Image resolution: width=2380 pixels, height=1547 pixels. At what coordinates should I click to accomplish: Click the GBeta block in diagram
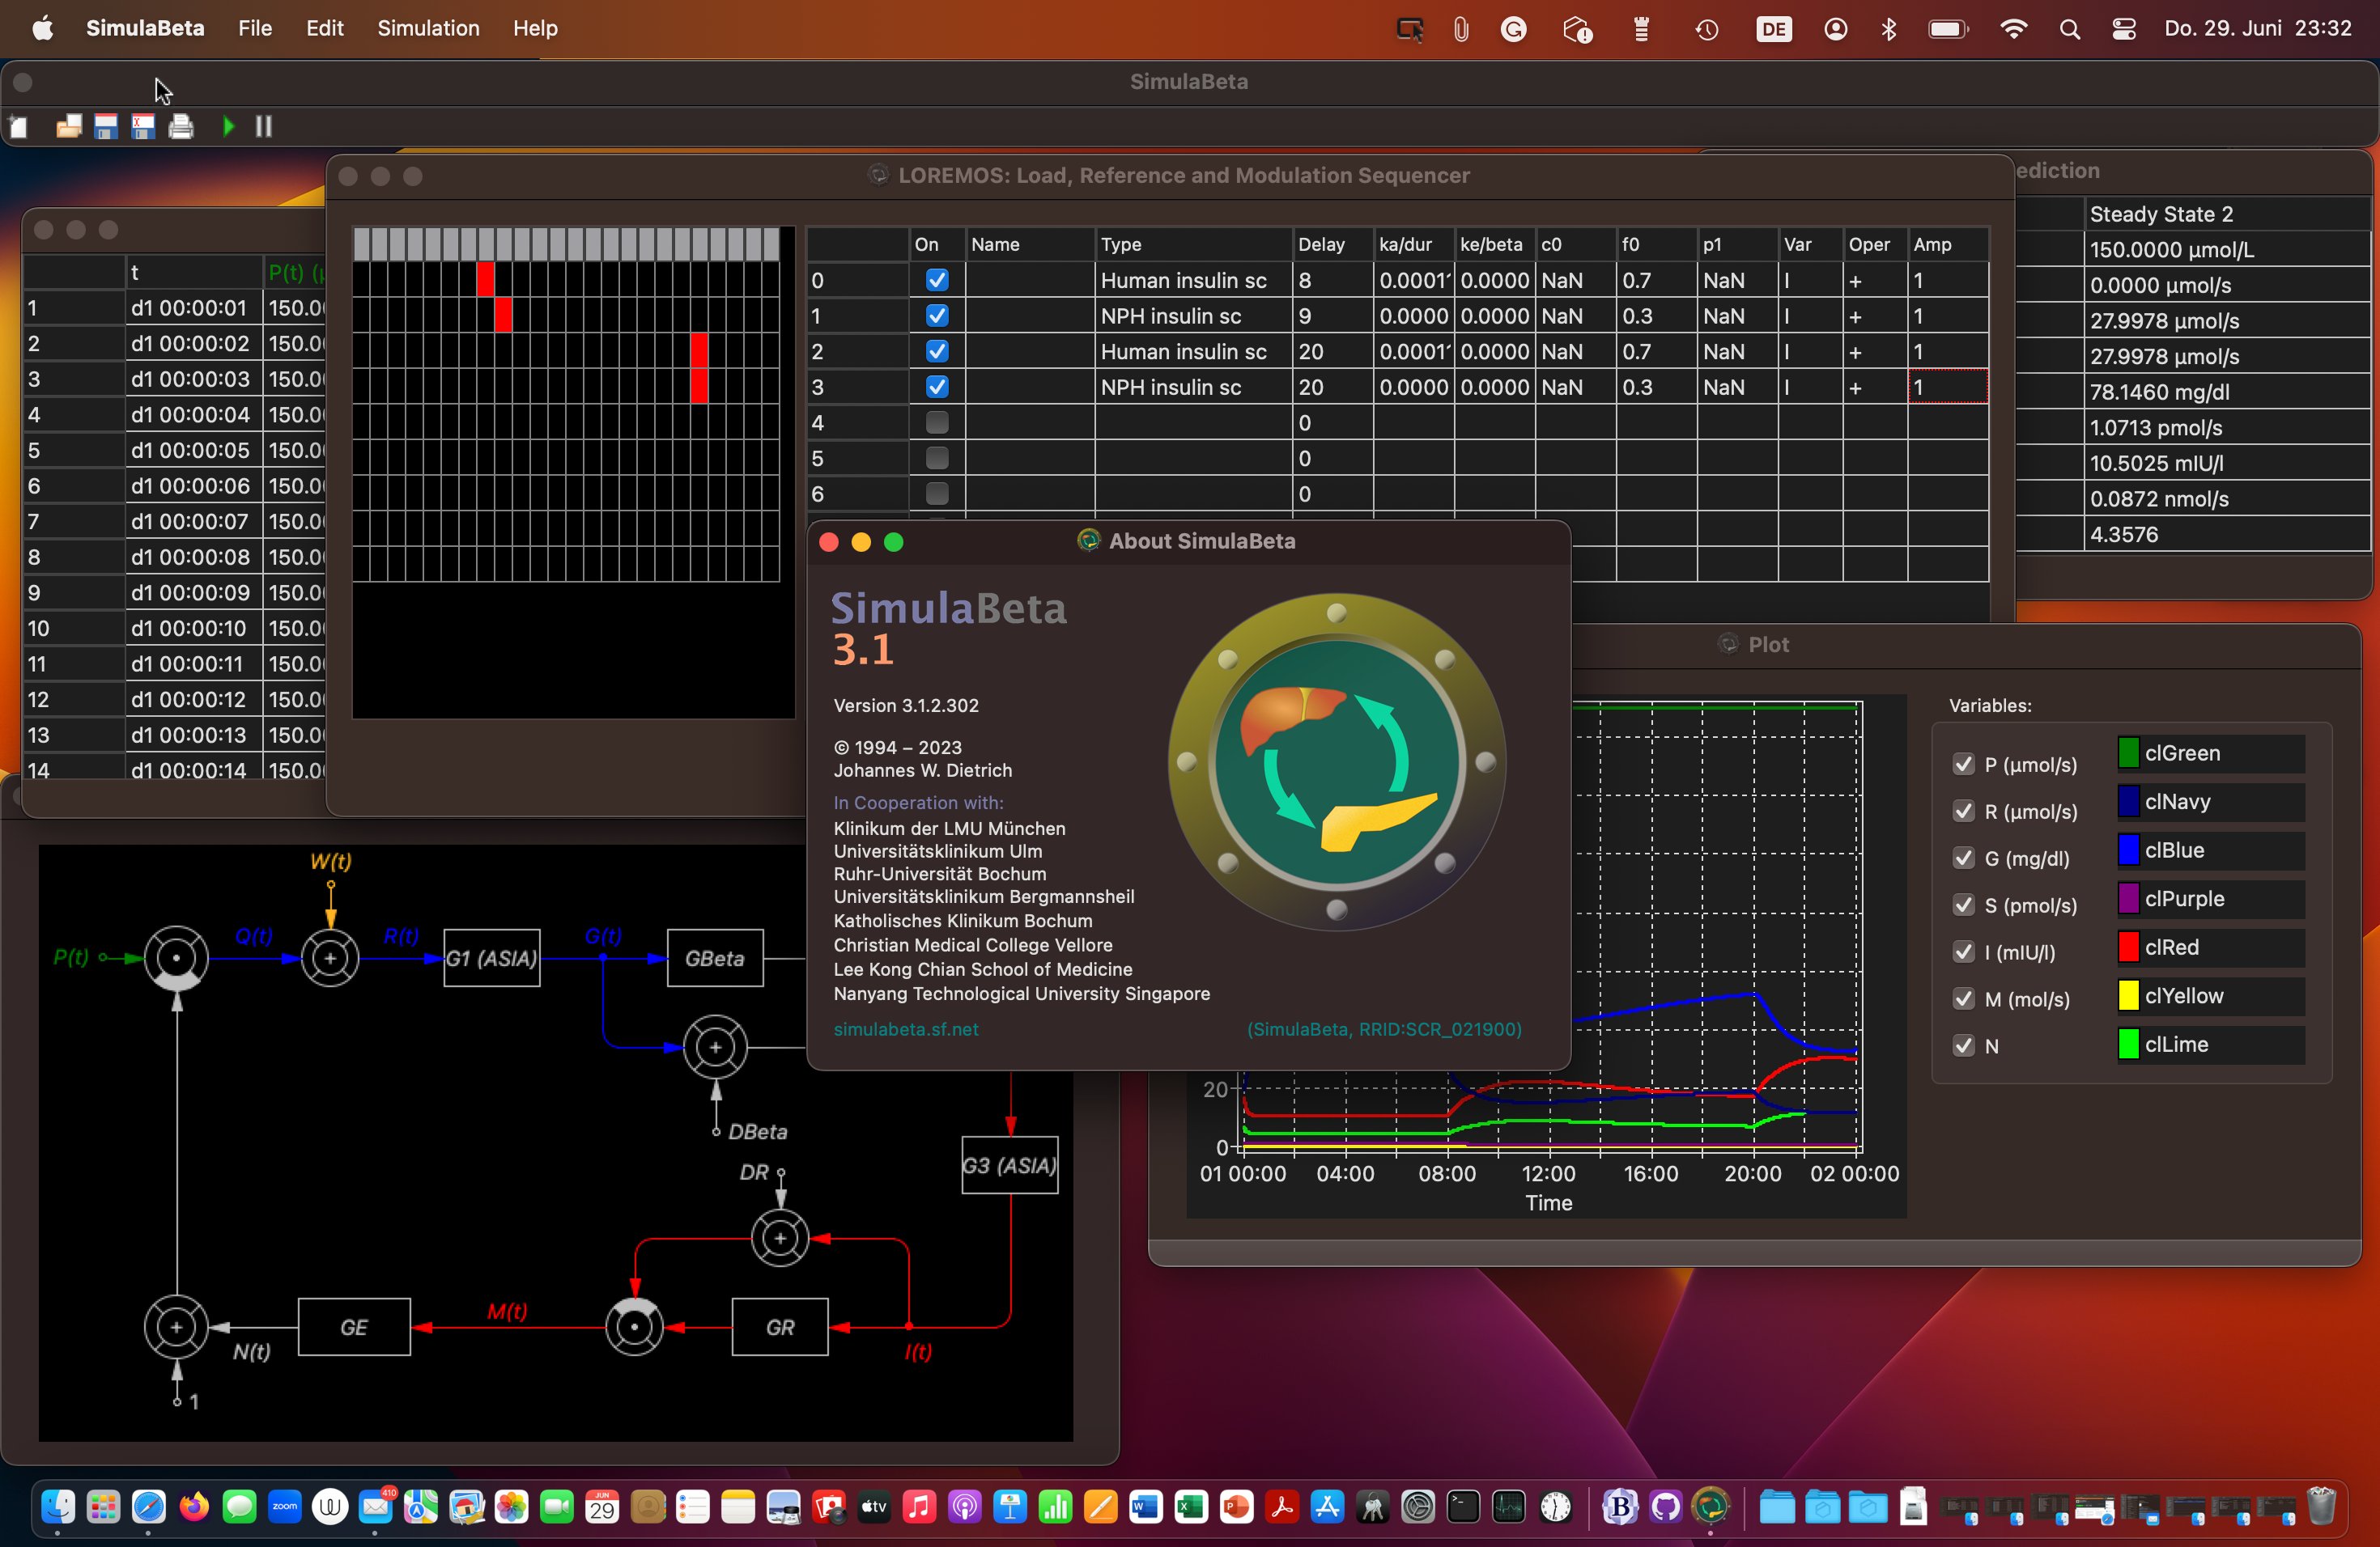click(x=715, y=959)
